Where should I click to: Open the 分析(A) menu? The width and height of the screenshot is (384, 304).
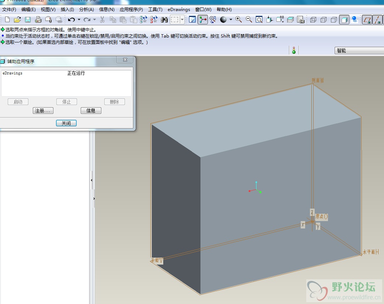click(86, 10)
